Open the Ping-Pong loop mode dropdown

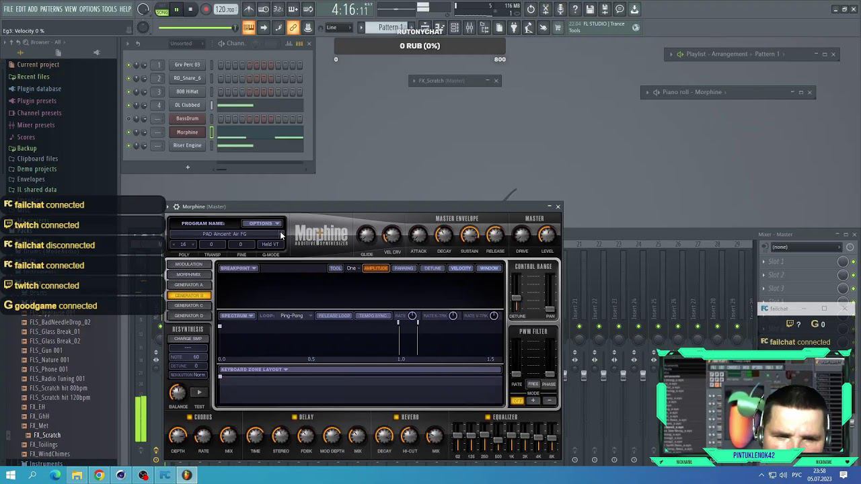pyautogui.click(x=295, y=316)
